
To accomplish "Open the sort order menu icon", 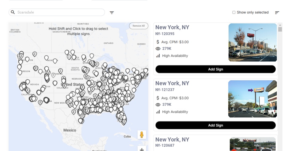I will (277, 13).
